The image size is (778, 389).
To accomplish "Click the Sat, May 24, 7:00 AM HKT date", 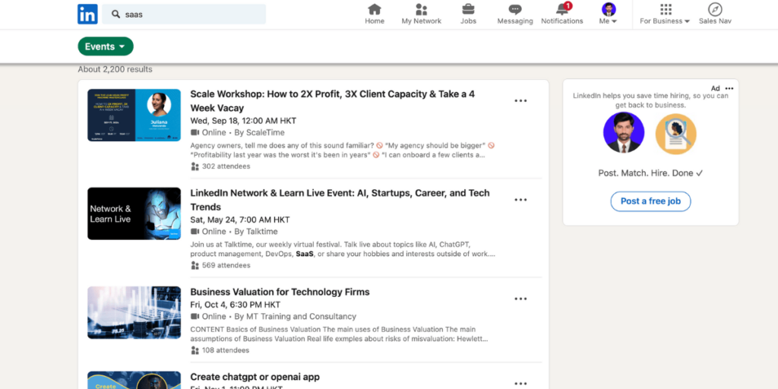I will [240, 220].
